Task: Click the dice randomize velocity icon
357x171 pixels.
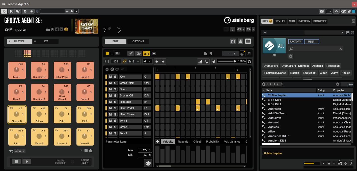Action: [x=148, y=163]
